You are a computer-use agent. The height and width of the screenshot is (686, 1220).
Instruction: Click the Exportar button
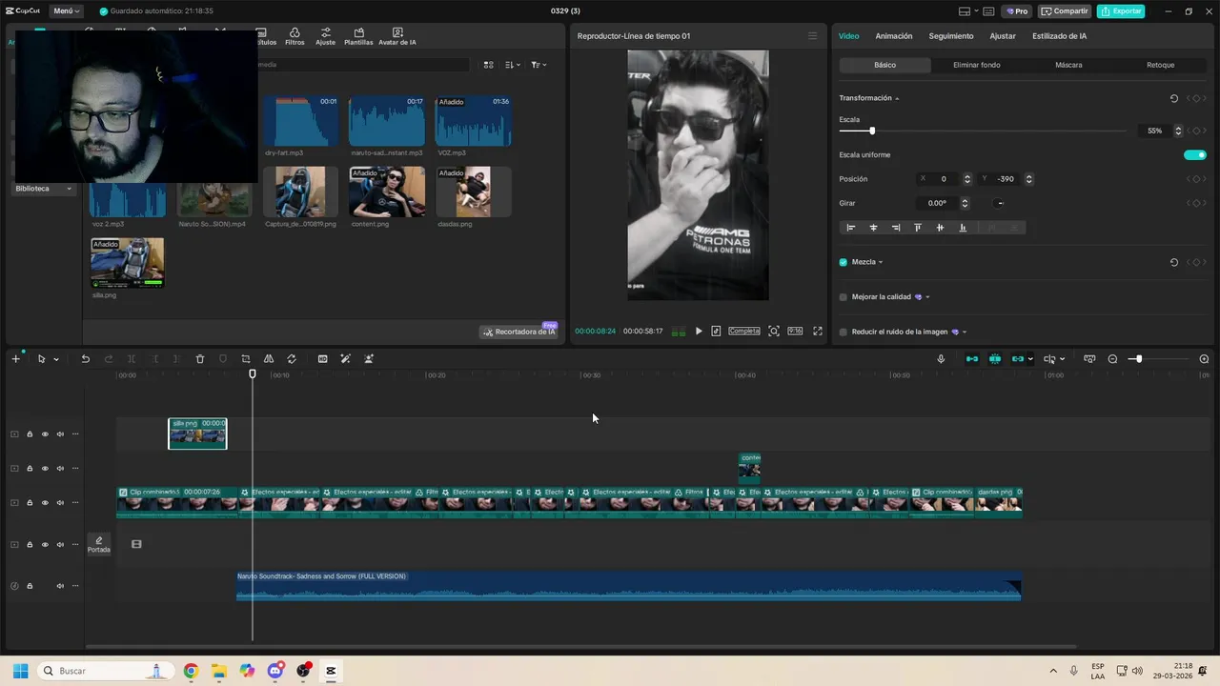tap(1120, 11)
